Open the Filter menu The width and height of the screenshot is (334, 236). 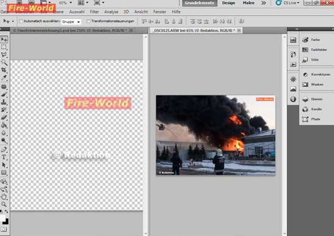(x=95, y=12)
